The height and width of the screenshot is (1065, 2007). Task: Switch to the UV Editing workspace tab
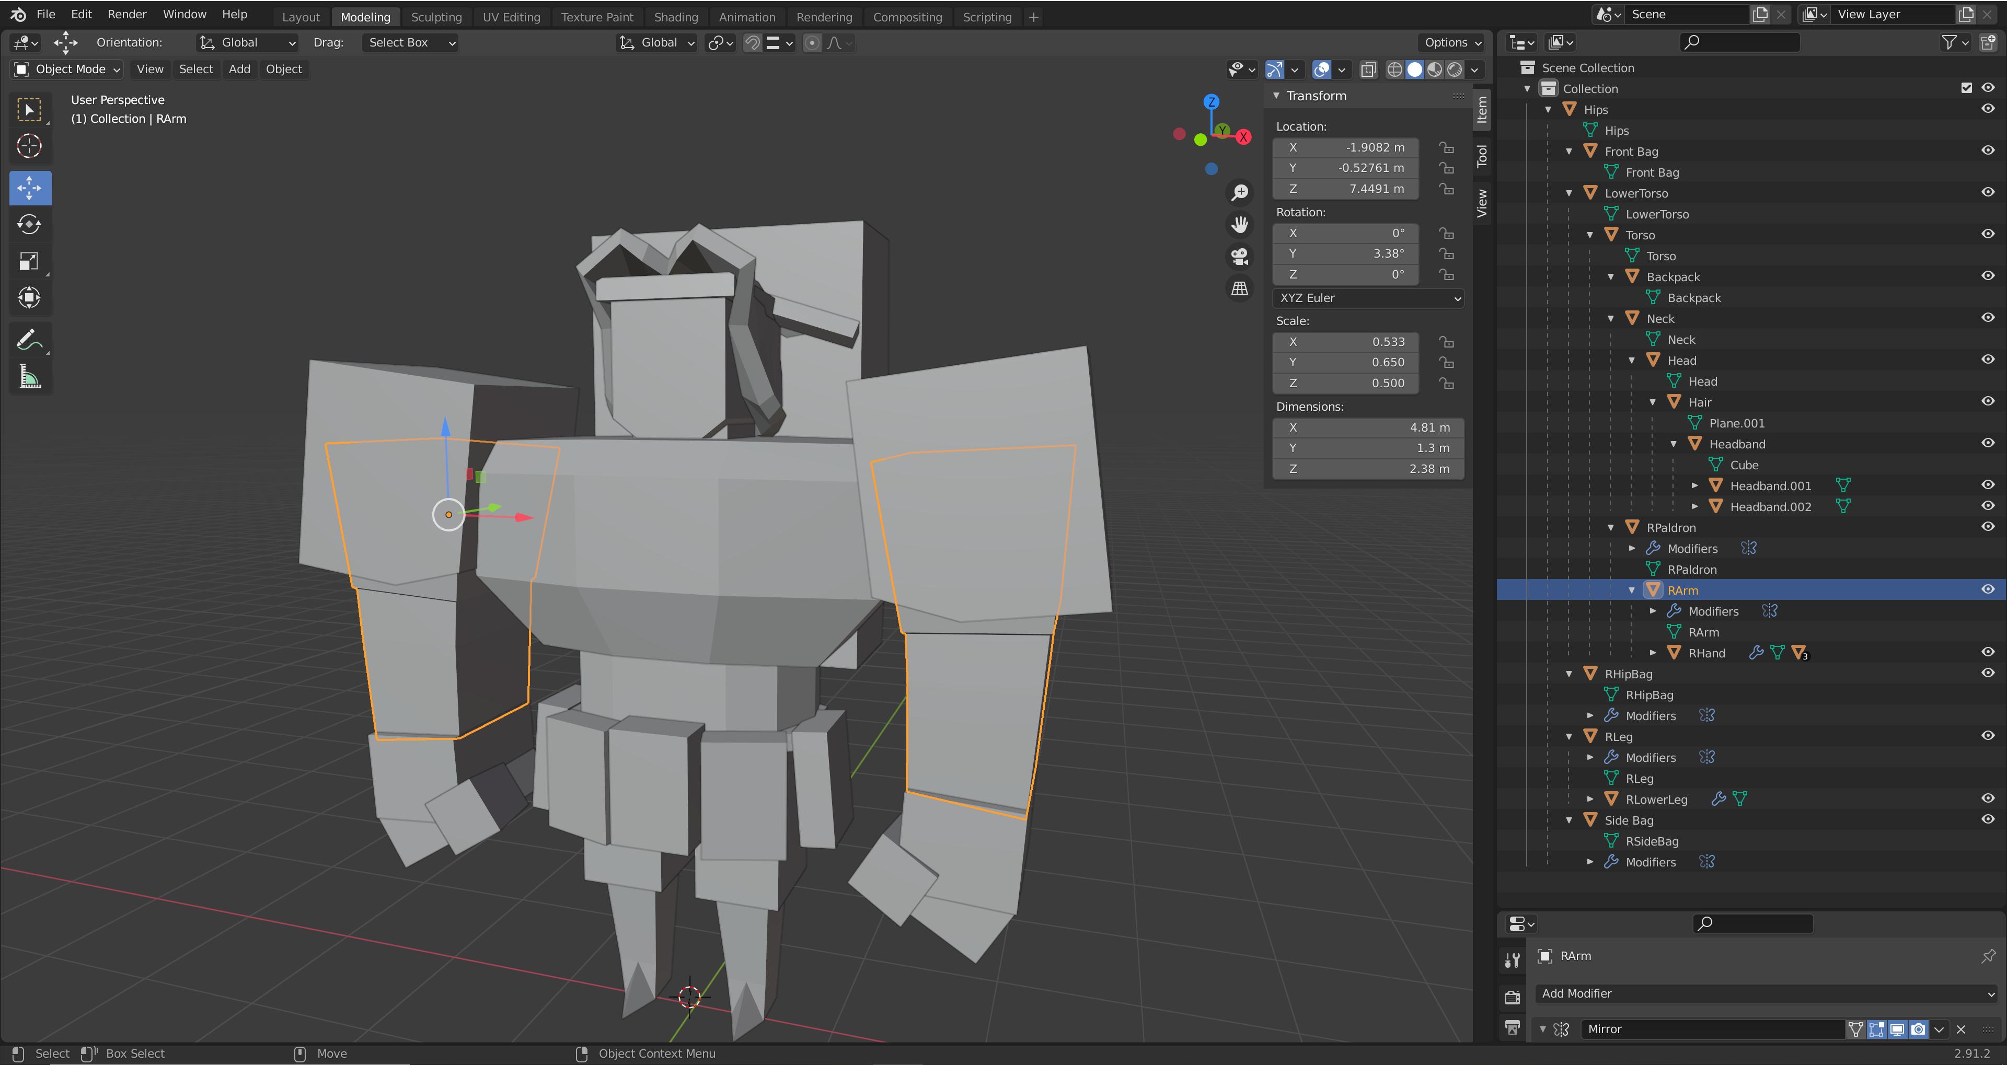point(511,17)
